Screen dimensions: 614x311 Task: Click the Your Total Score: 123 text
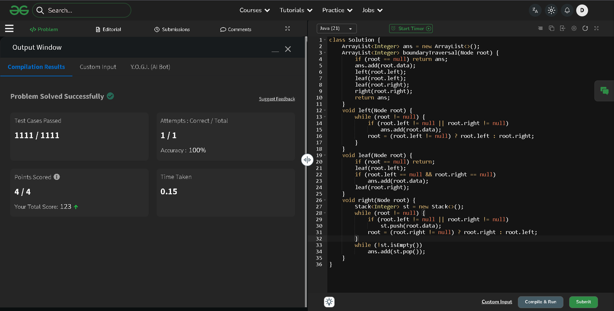coord(46,206)
